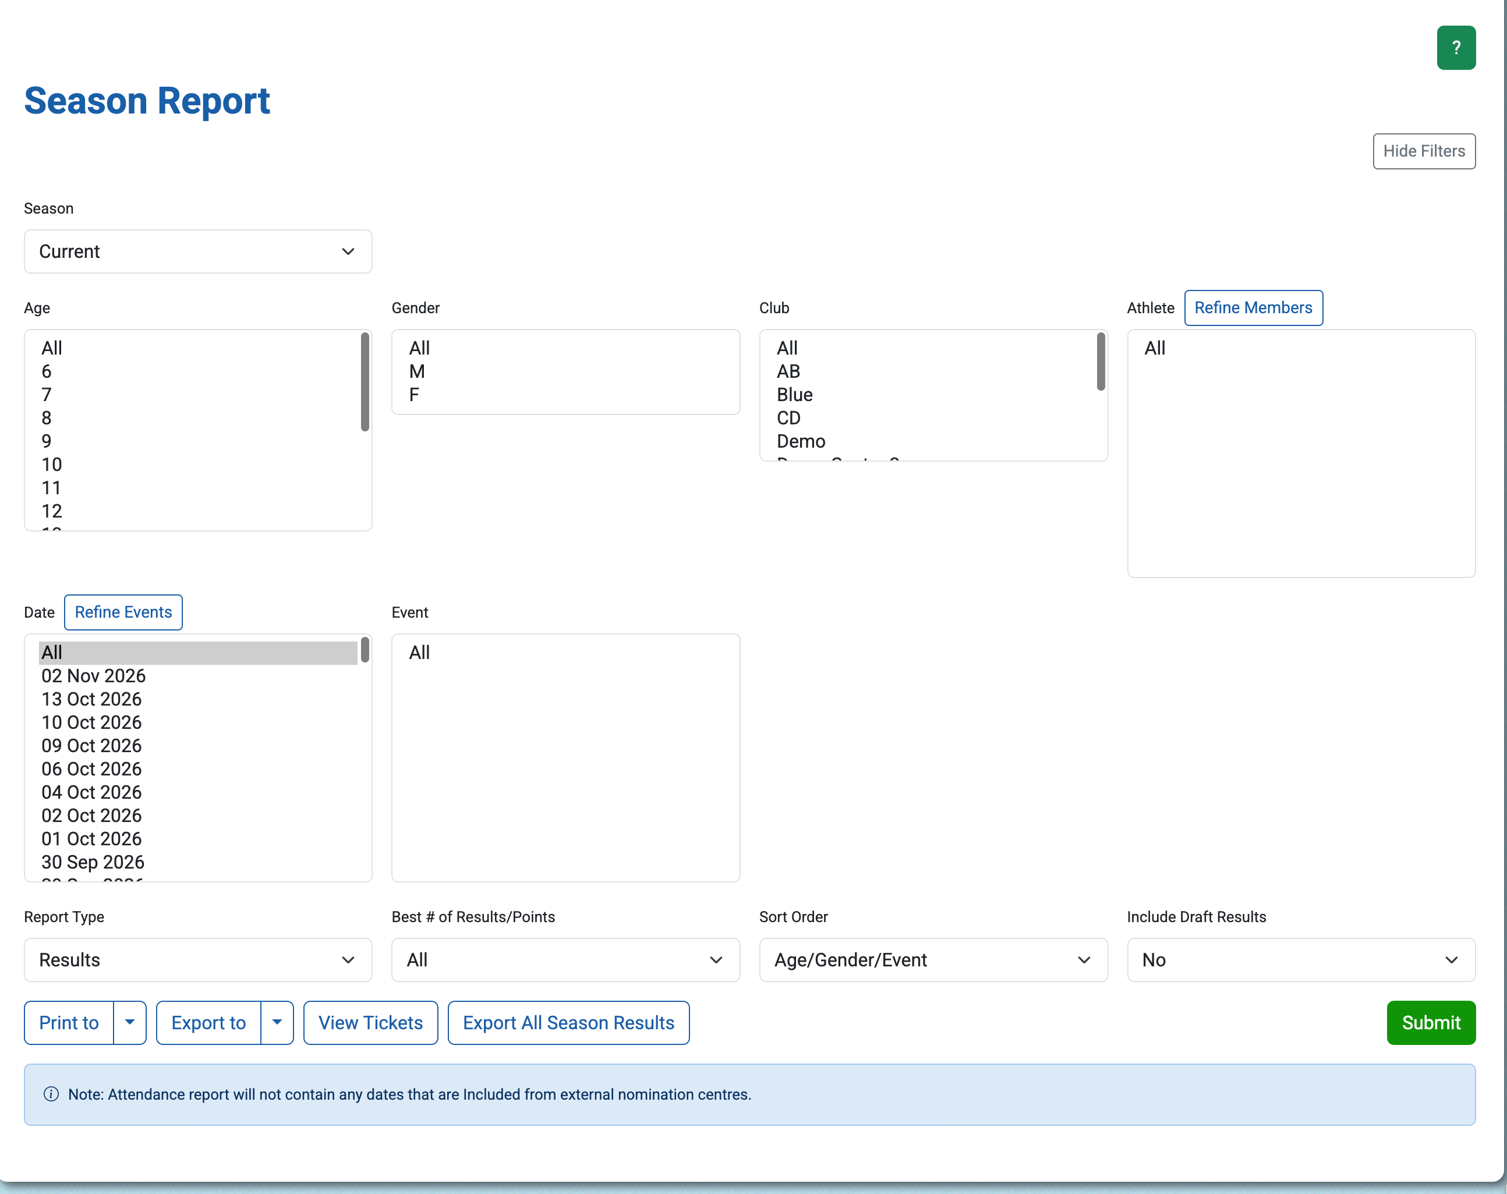Open the Print to dropdown arrow

point(130,1023)
